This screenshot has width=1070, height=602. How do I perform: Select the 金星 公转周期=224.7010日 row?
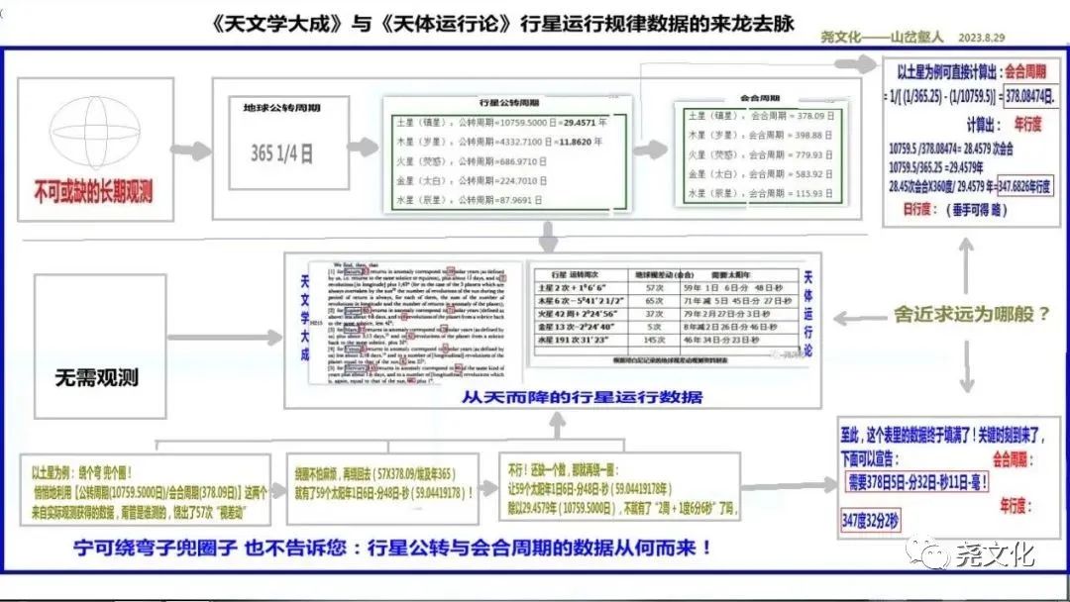473,180
